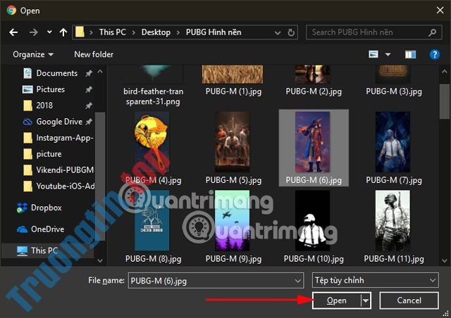This screenshot has height=318, width=451.
Task: Open the view options dropdown arrow
Action: tap(388, 54)
